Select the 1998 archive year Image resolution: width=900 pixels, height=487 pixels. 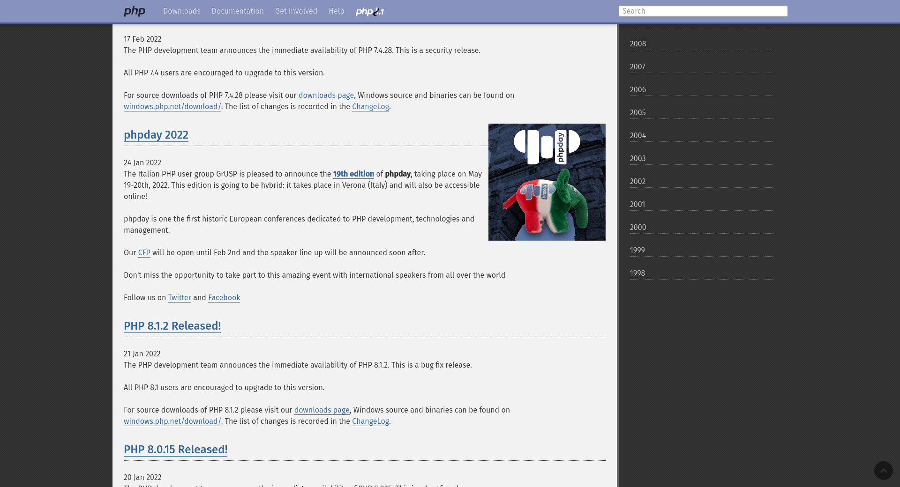pyautogui.click(x=637, y=273)
